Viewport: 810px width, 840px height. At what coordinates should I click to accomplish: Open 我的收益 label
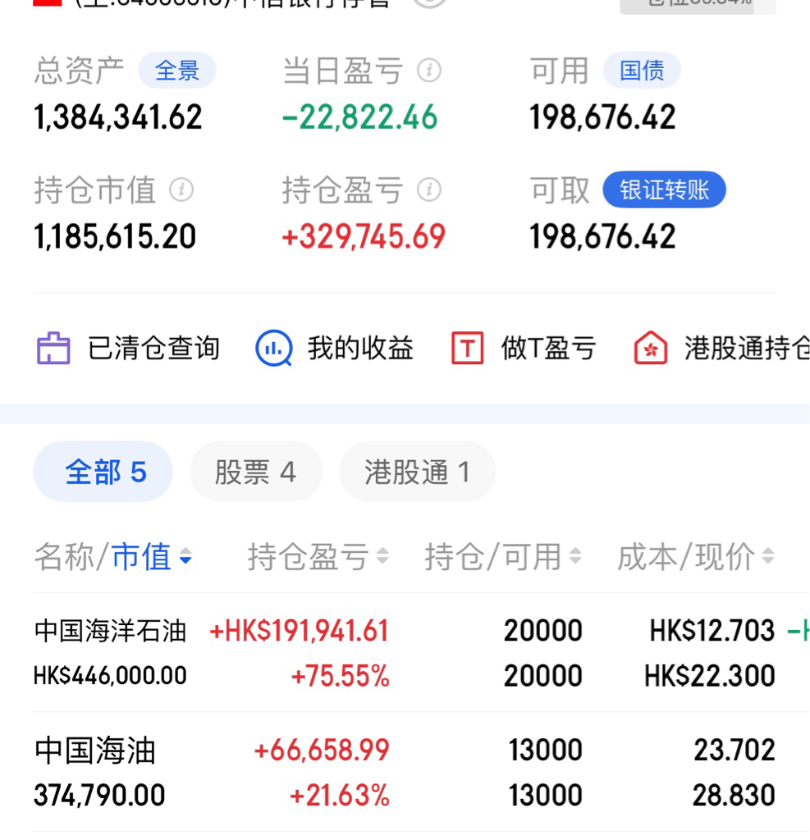tap(361, 348)
